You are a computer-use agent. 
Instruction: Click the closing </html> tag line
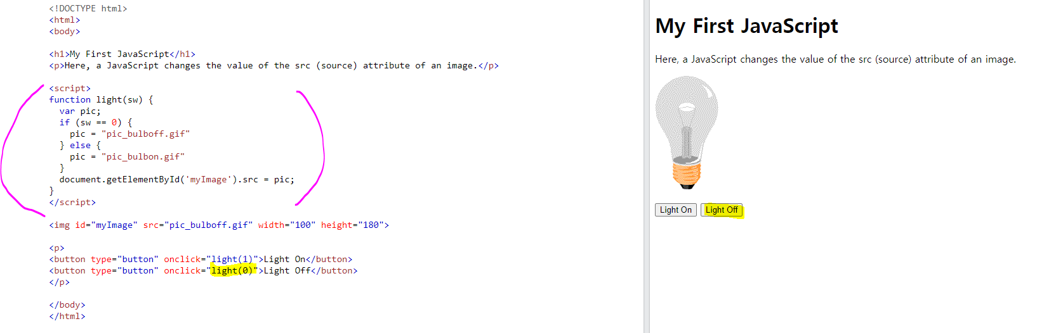coord(67,316)
